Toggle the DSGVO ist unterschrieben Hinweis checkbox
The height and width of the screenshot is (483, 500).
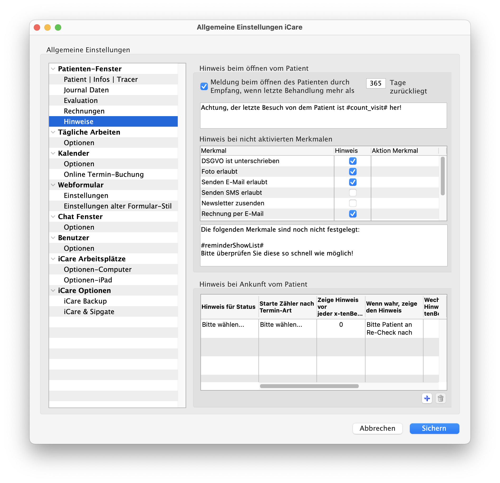[x=353, y=161]
